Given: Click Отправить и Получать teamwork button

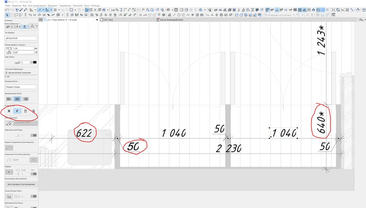Looking at the screenshot, I should click(278, 15).
